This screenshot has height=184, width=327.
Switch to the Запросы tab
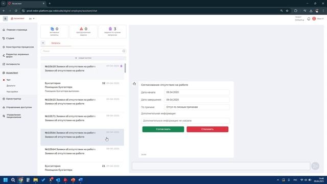point(56,43)
